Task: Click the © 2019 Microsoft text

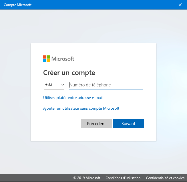Action: [x=87, y=178]
